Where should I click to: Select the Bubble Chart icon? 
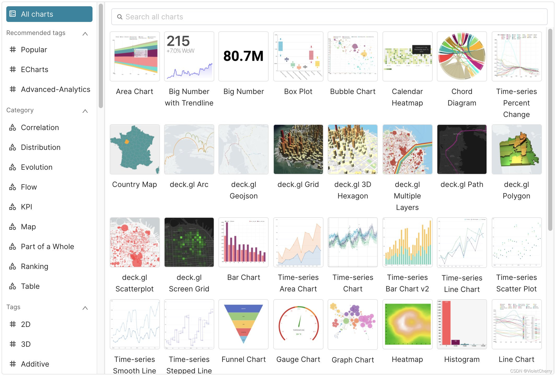coord(353,56)
